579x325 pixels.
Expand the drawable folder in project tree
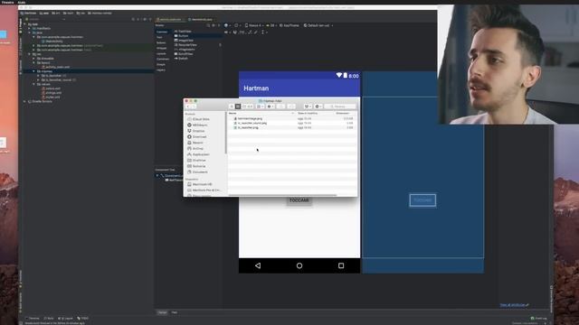click(x=34, y=59)
